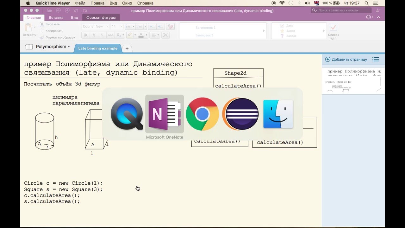
Task: Open the Wi-Fi status menu
Action: click(x=282, y=3)
